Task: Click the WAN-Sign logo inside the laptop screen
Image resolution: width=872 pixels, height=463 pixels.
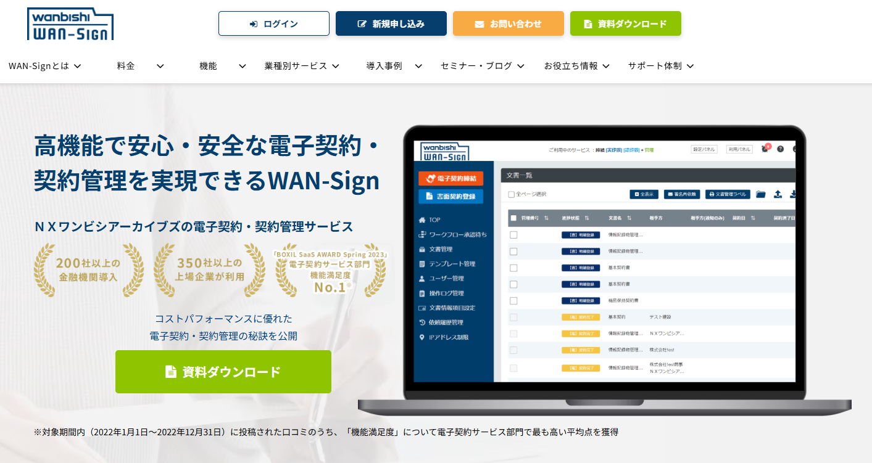Action: [x=444, y=150]
